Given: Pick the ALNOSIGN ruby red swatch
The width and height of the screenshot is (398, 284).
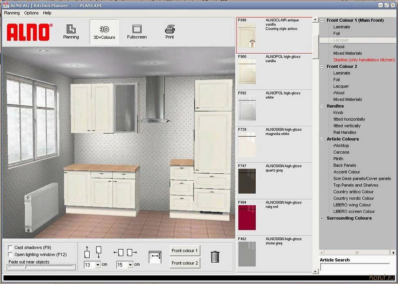Looking at the screenshot, I should click(x=247, y=217).
